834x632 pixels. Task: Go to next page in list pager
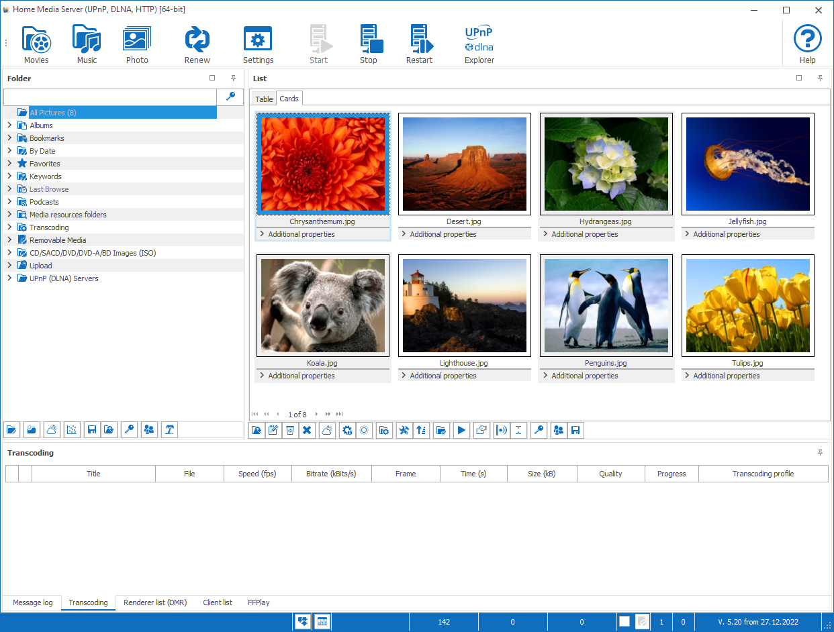coord(317,415)
